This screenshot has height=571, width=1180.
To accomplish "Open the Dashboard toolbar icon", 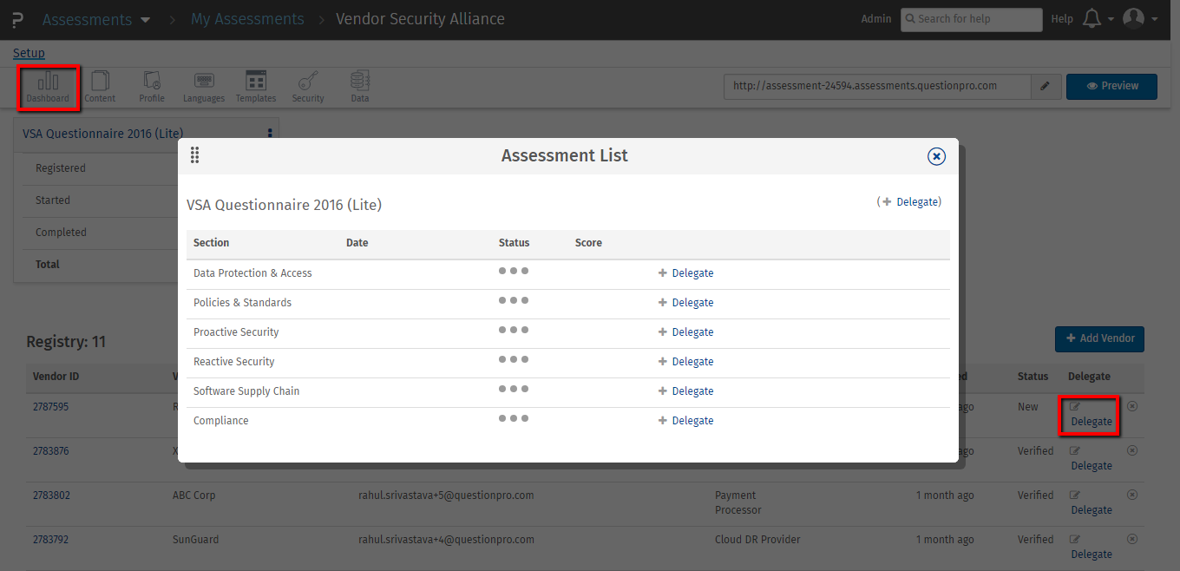I will point(48,87).
